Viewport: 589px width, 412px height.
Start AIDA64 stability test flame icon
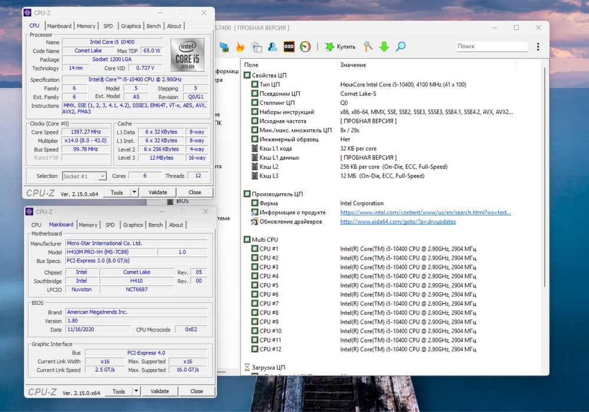coord(240,47)
